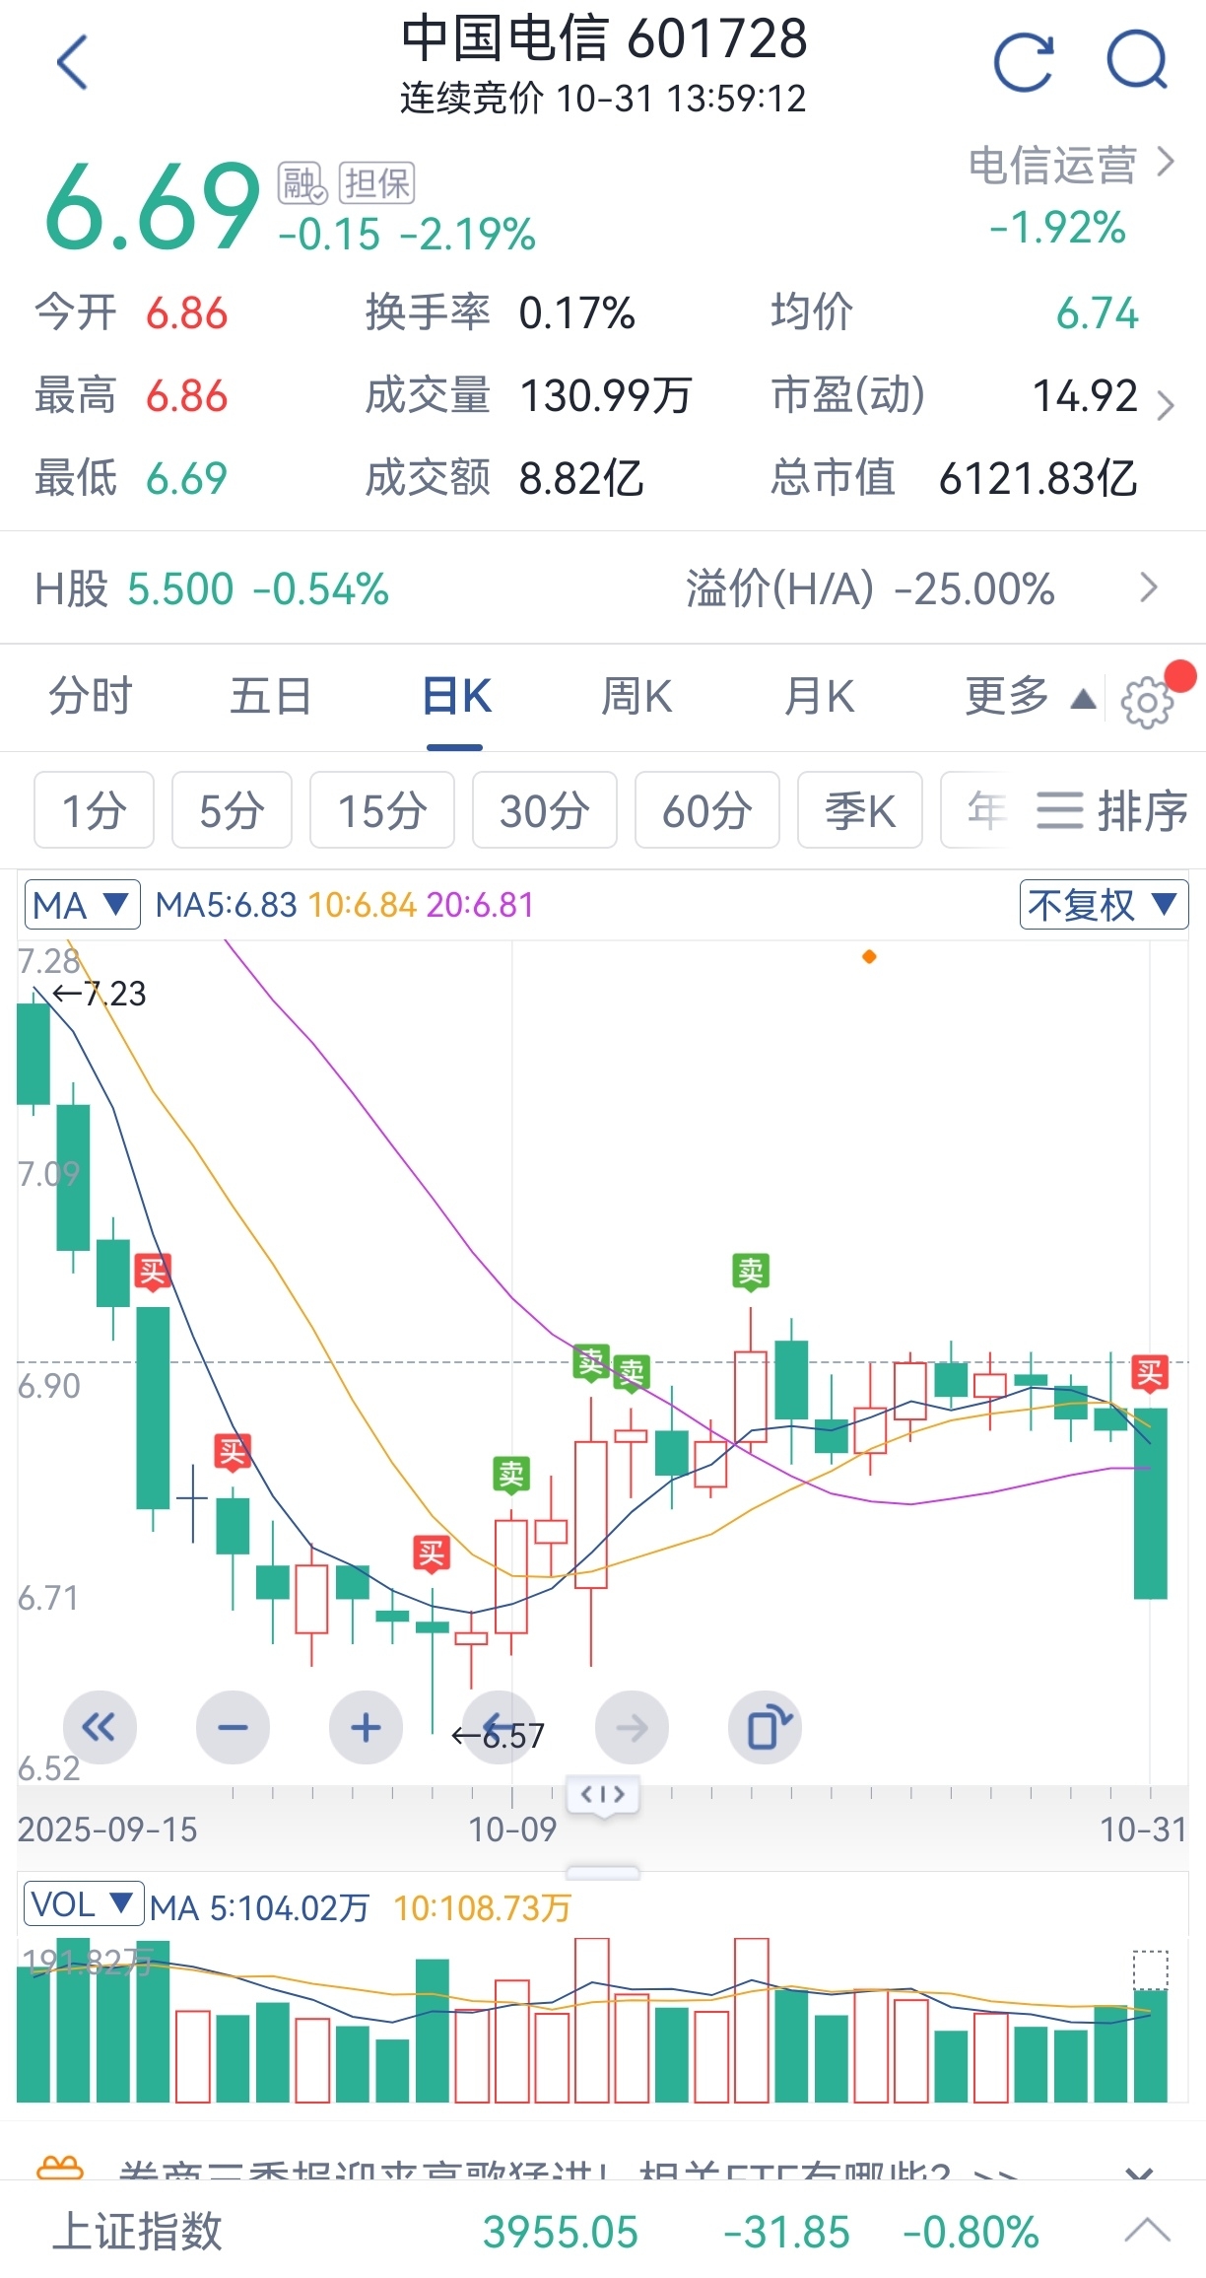Tap the back arrow icon
Screen dimensions: 1206x2278
point(73,63)
